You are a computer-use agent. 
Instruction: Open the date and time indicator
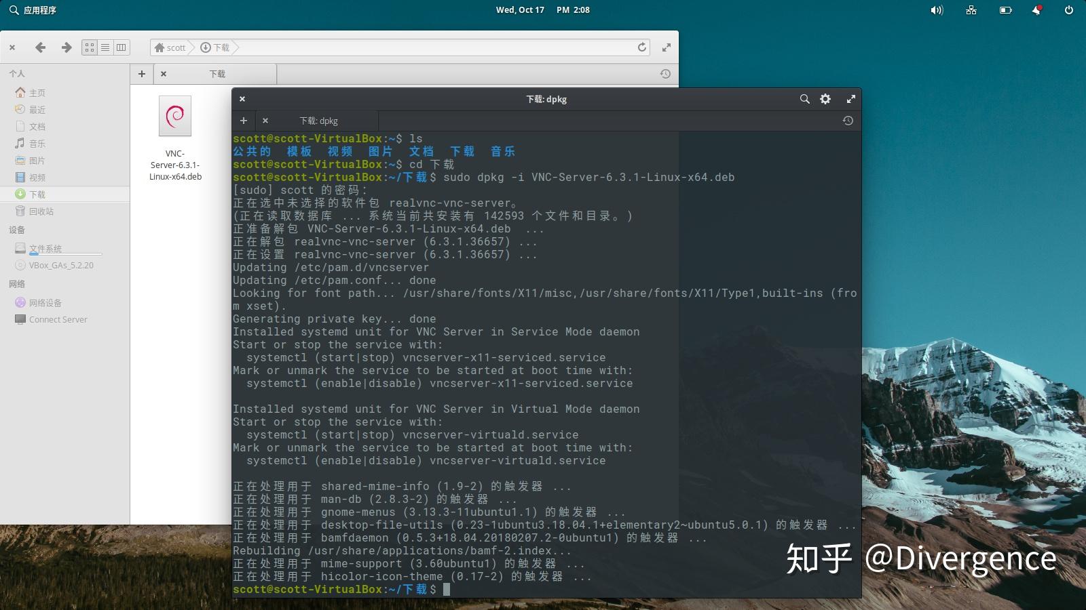542,10
